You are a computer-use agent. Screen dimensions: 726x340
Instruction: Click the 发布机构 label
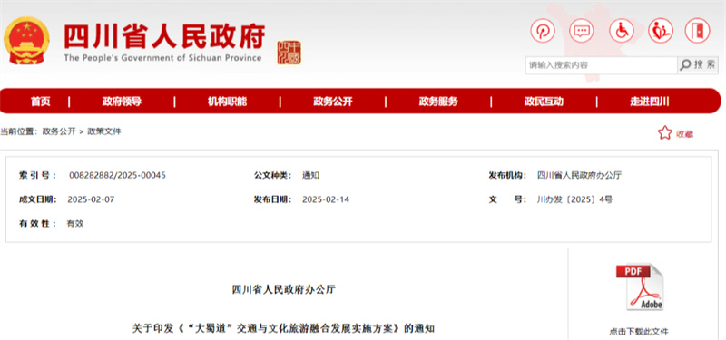[508, 175]
